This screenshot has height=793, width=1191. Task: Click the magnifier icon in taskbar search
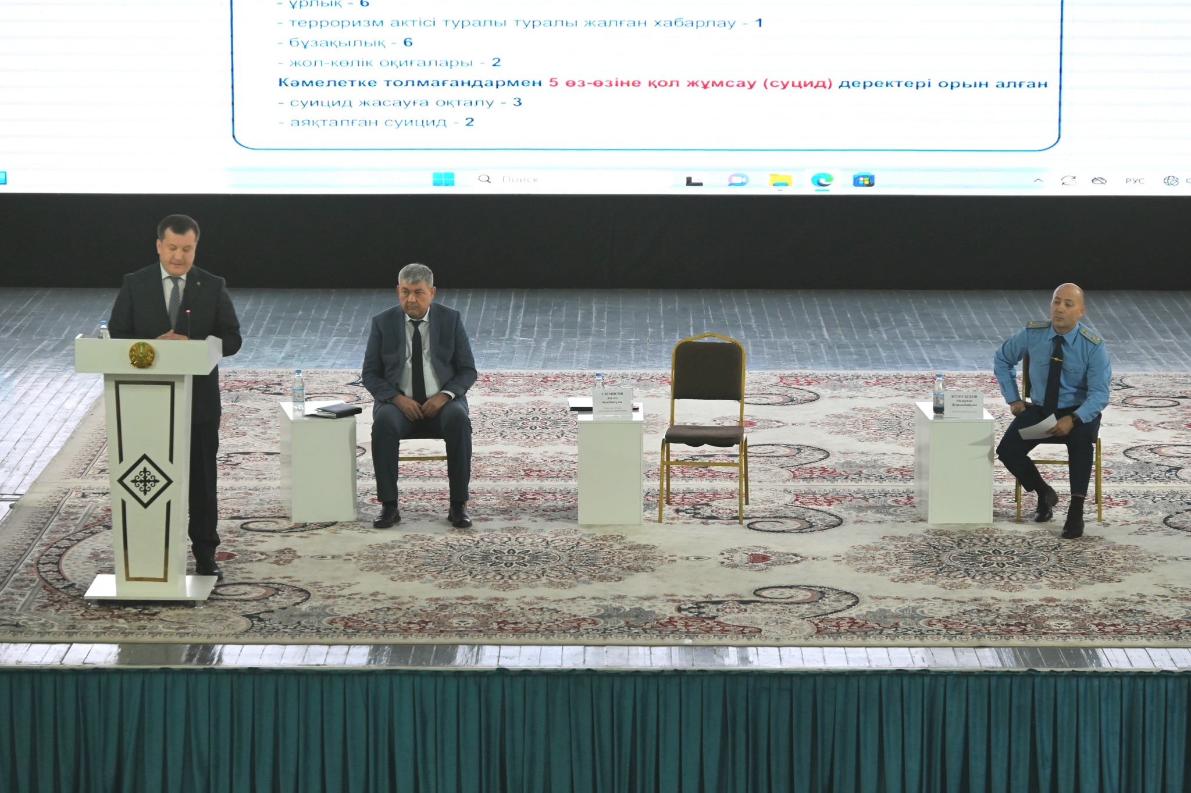click(x=484, y=179)
